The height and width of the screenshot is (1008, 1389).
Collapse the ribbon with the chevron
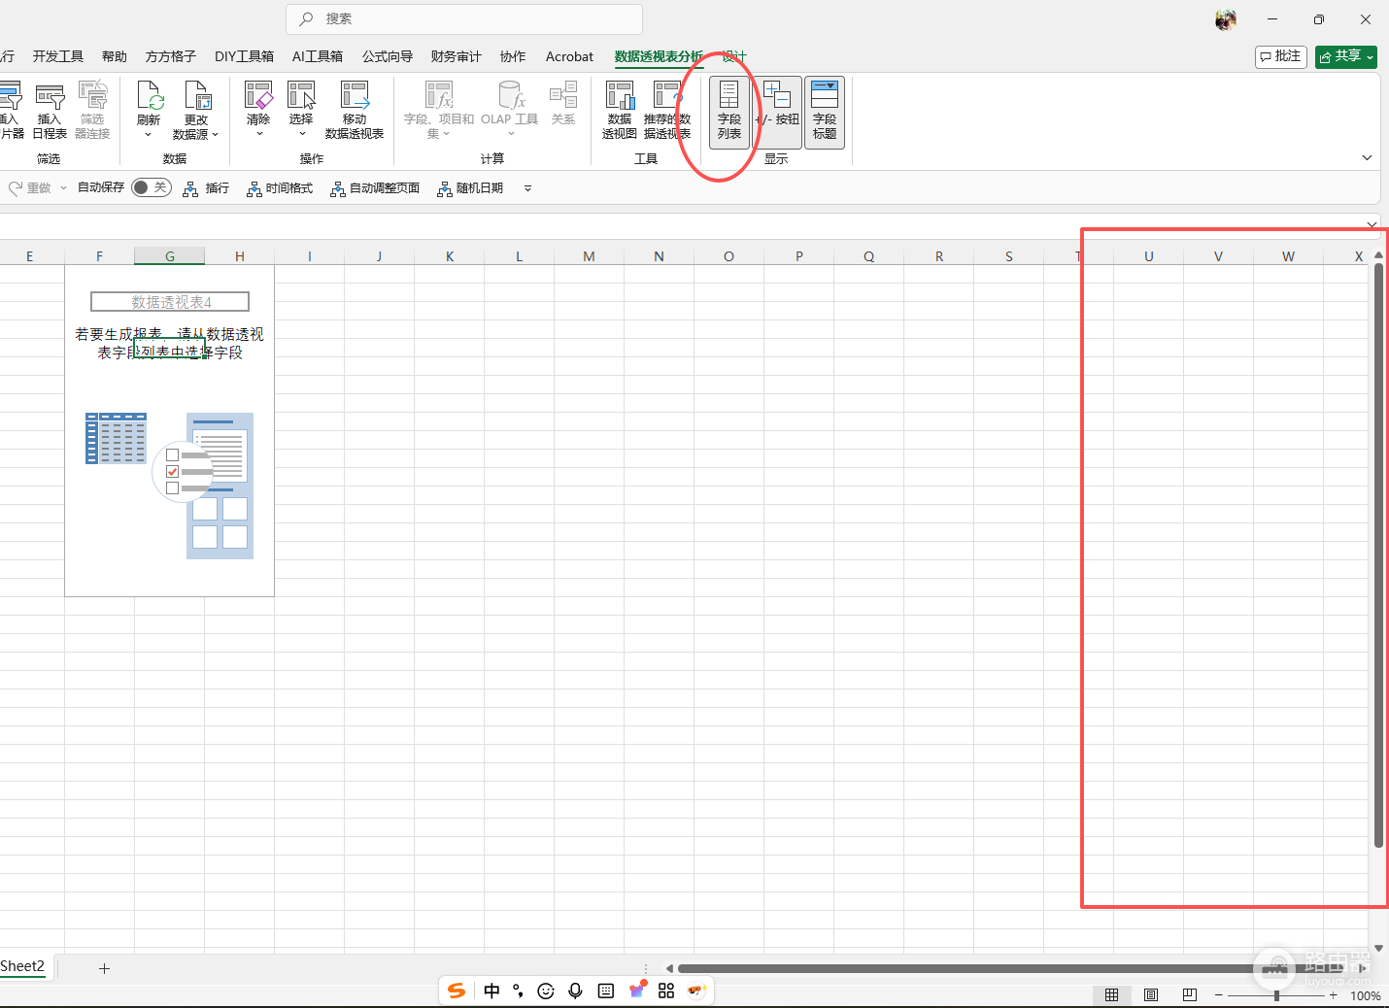[x=1367, y=157]
